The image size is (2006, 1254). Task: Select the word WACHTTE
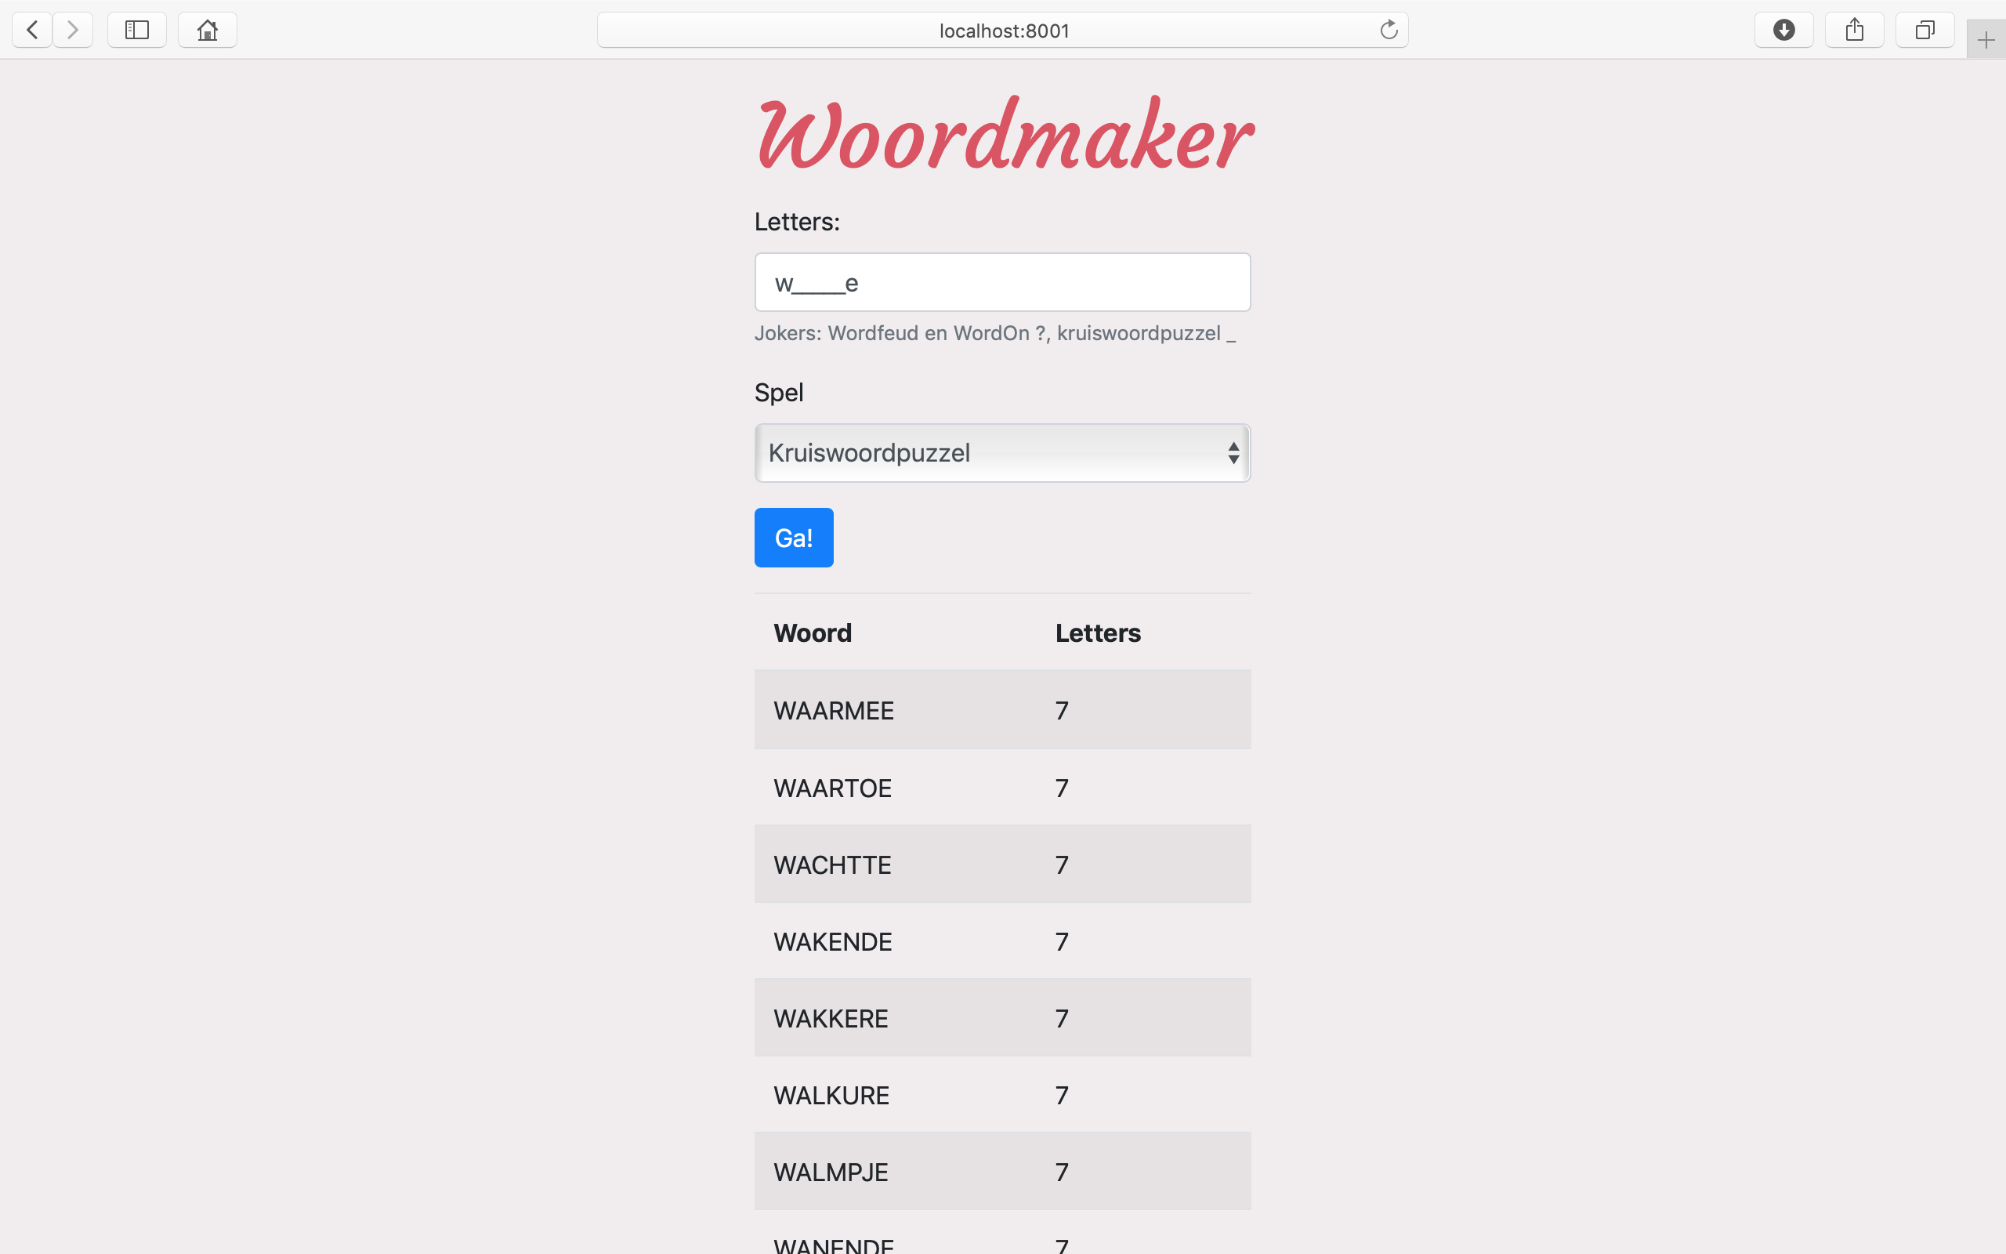832,865
